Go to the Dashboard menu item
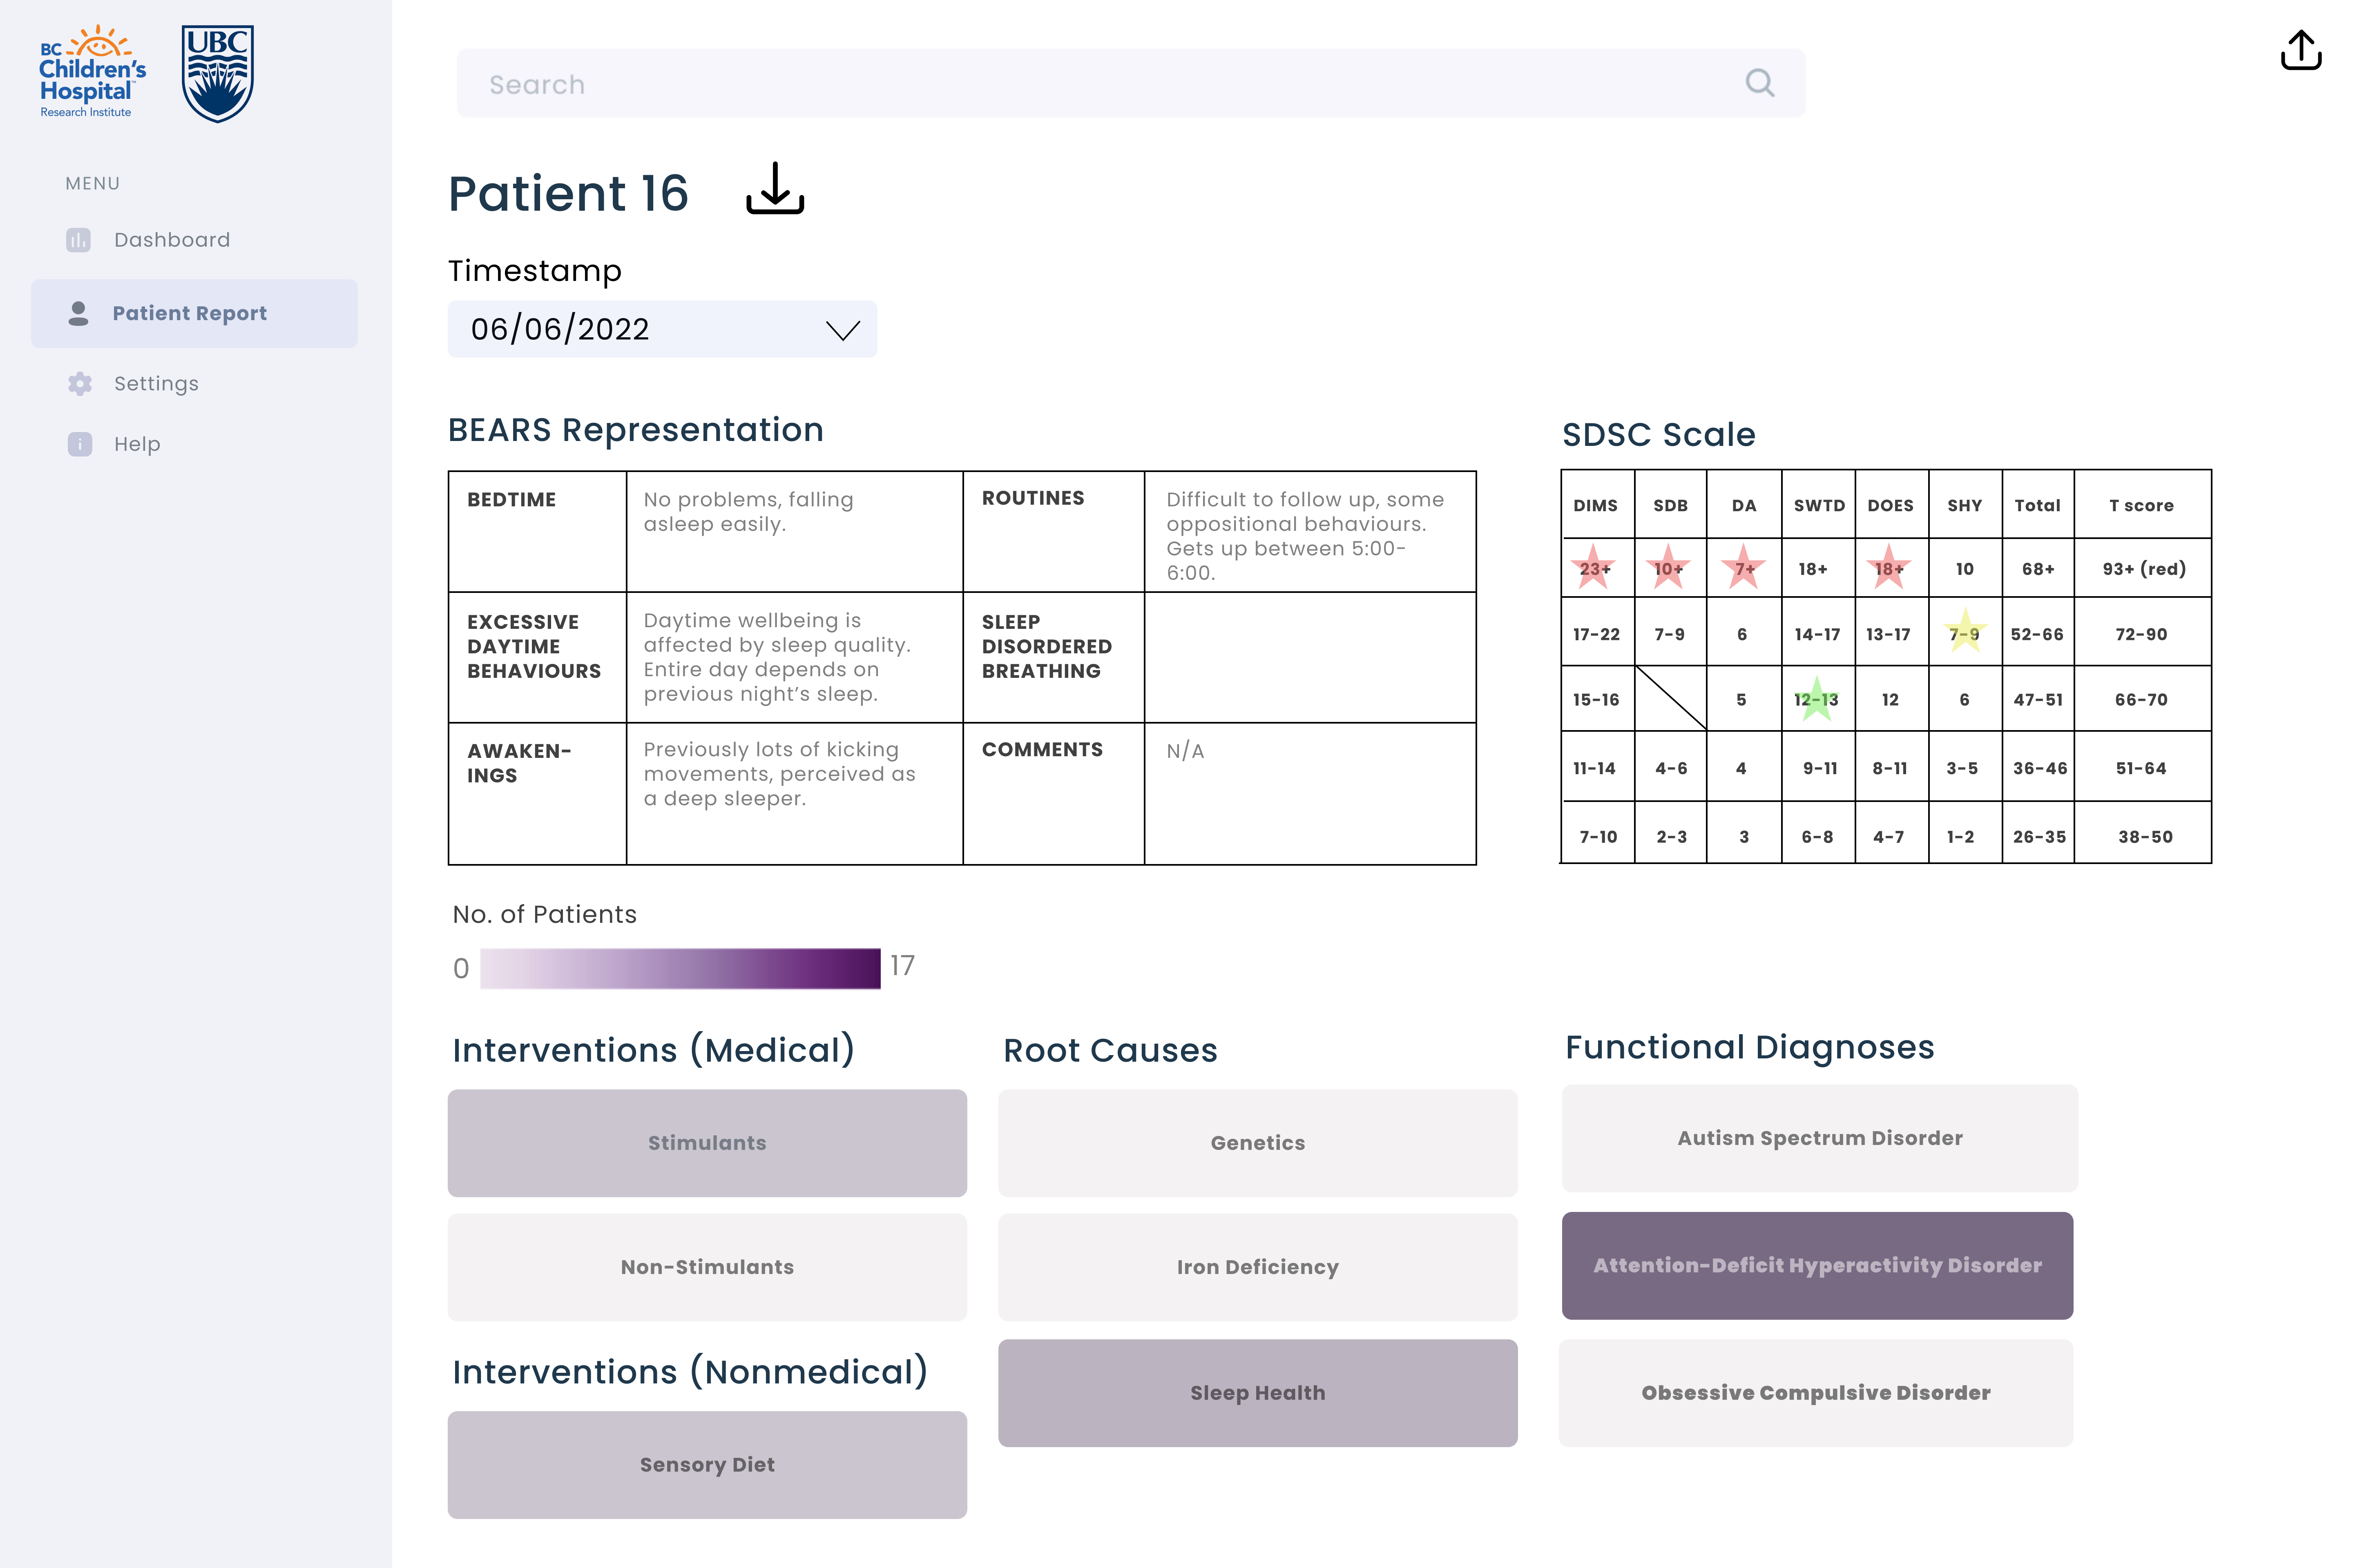This screenshot has height=1568, width=2353. click(x=171, y=240)
